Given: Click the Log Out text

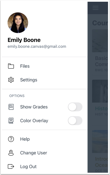Looking at the screenshot, I should [28, 167].
